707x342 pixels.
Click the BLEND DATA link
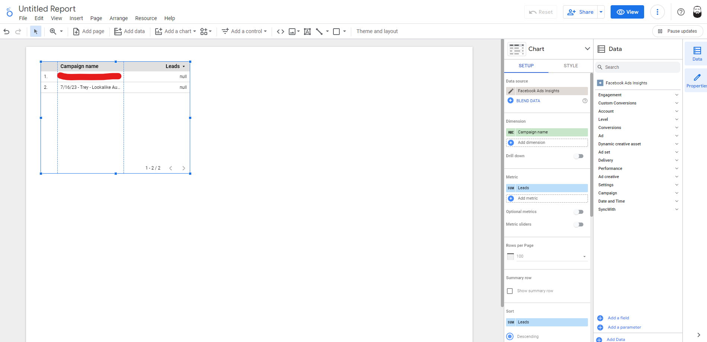click(528, 101)
